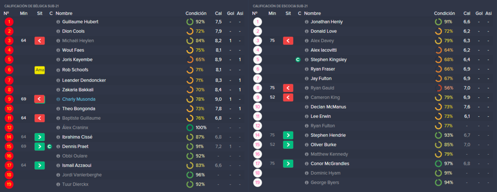The height and width of the screenshot is (192, 497).
Task: Click the yellow card icon for Rob Schoofs
Action: click(40, 70)
